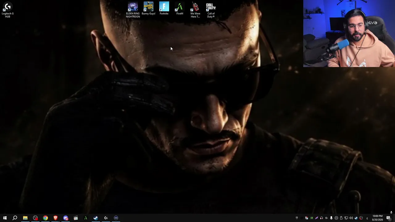Open Windows Search from the taskbar
The width and height of the screenshot is (395, 222).
pos(15,218)
